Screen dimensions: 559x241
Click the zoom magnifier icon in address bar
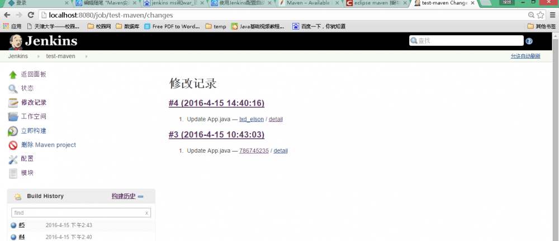[x=531, y=15]
